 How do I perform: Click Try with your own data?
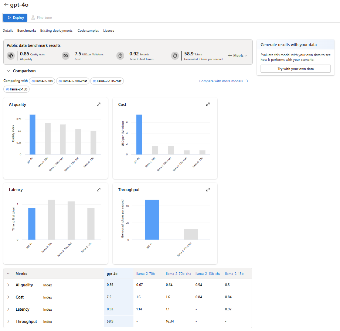pyautogui.click(x=296, y=69)
